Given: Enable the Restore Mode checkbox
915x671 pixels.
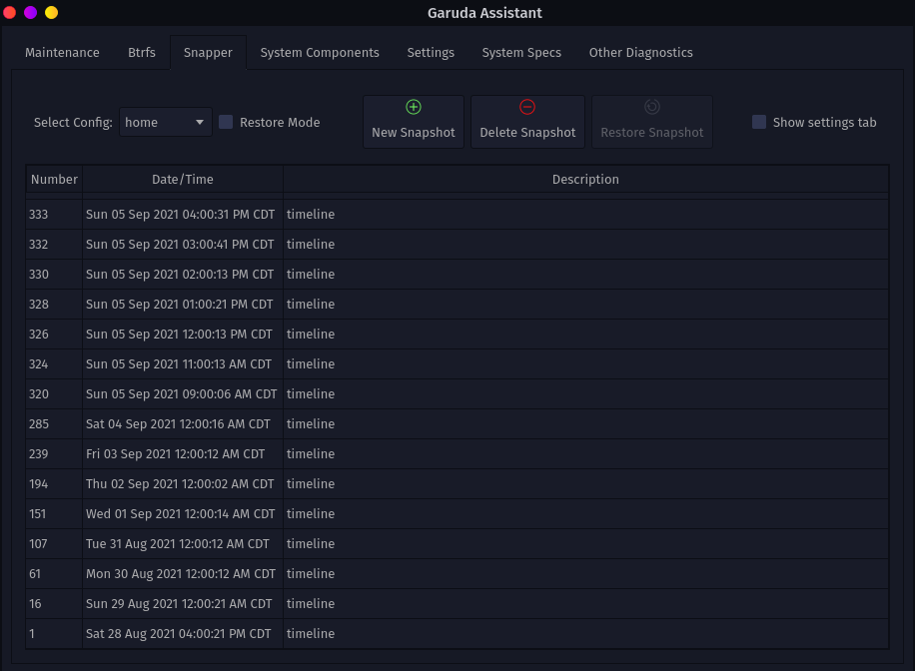Looking at the screenshot, I should click(226, 122).
